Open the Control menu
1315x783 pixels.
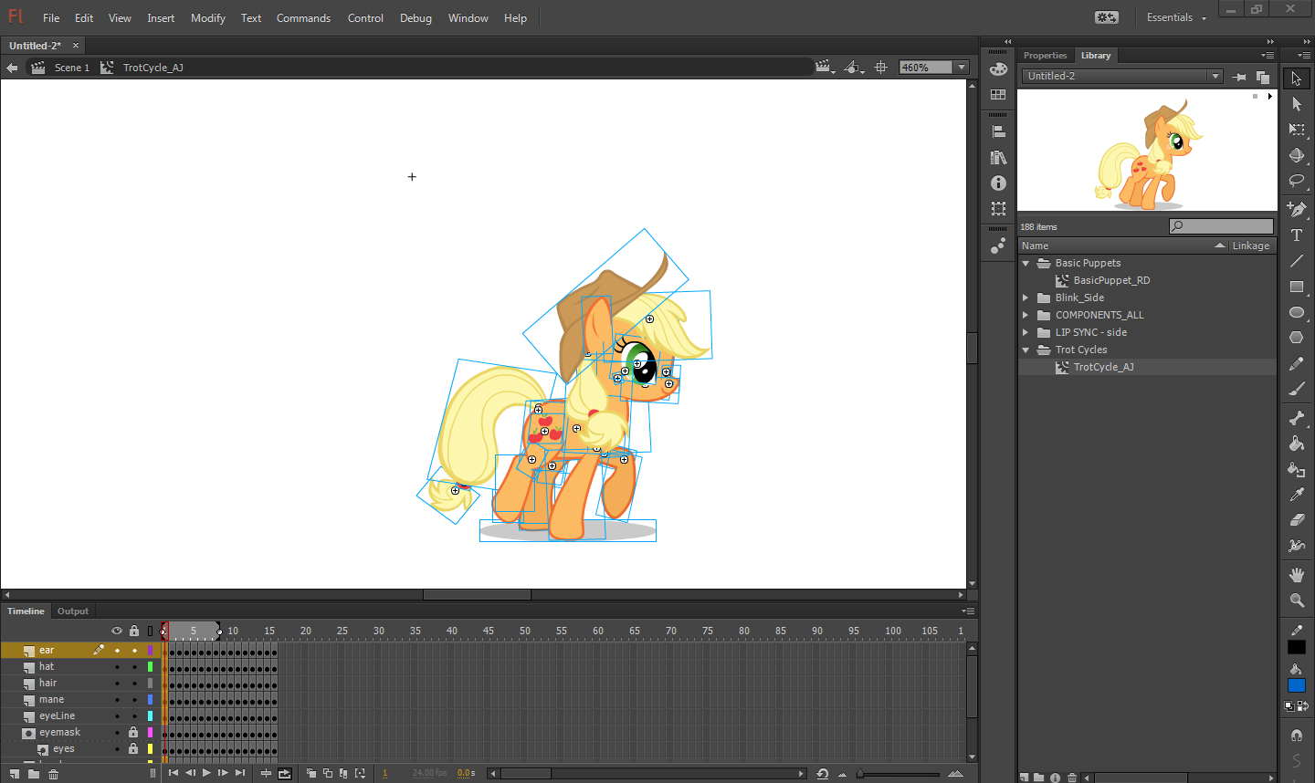click(365, 18)
